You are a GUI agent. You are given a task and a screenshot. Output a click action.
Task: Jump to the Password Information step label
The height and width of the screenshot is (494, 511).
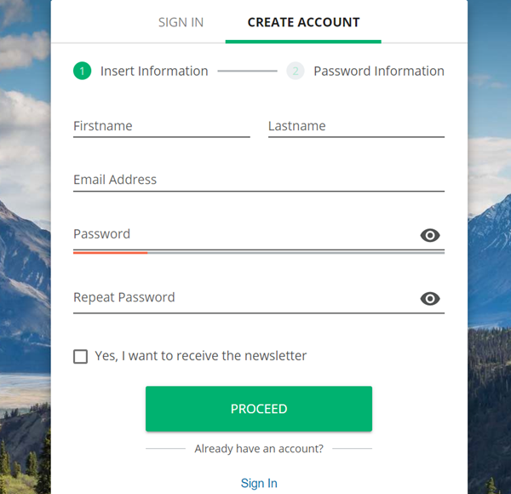(x=379, y=72)
